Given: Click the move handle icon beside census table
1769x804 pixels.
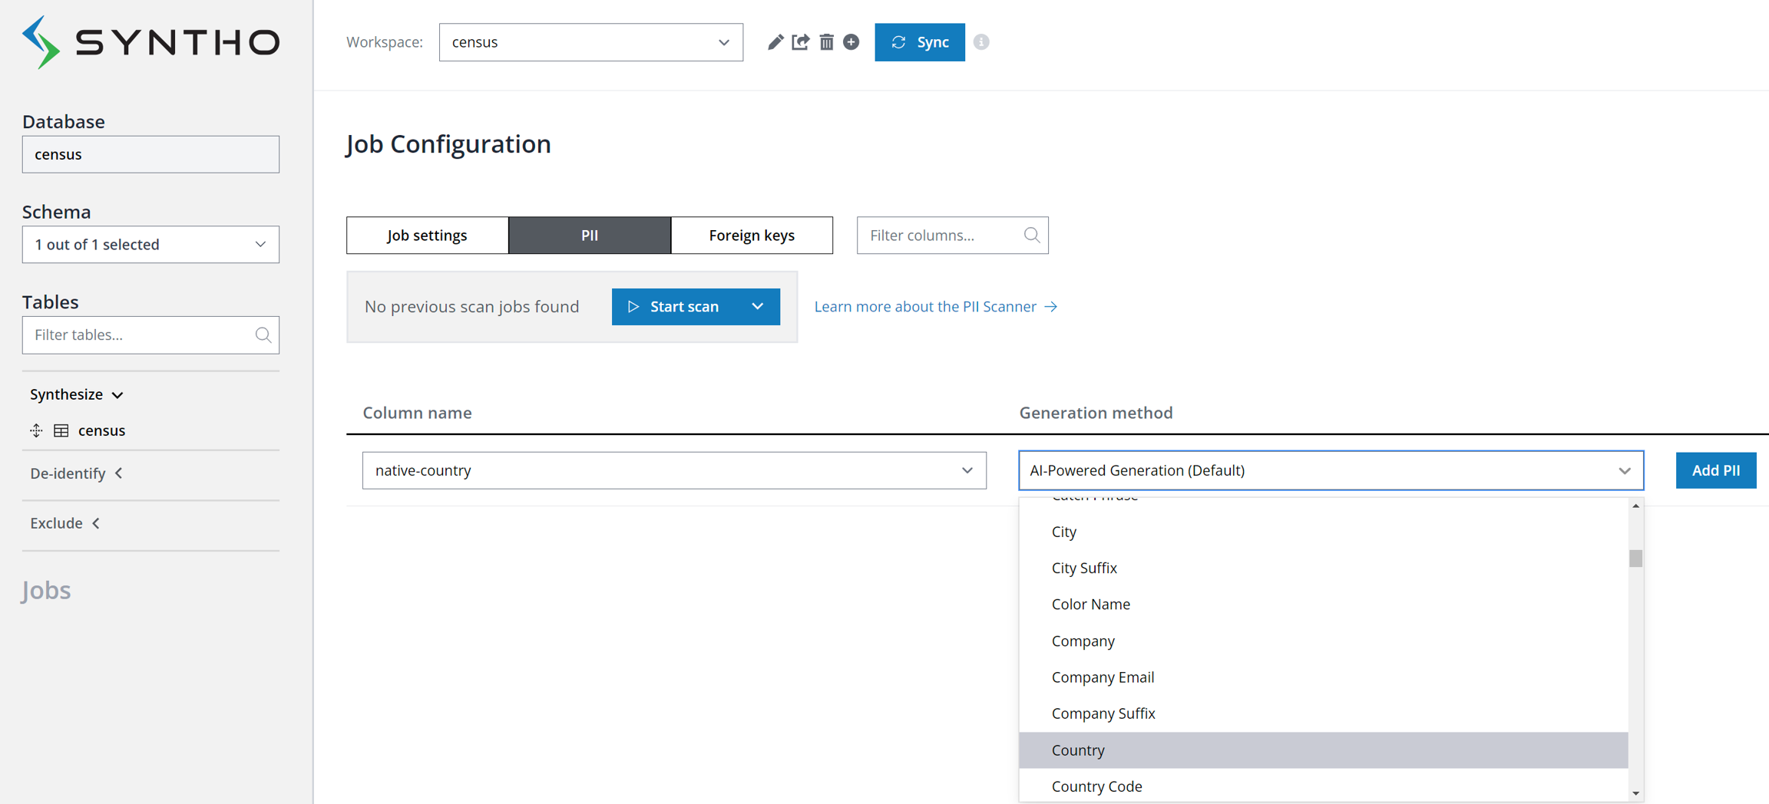Looking at the screenshot, I should tap(36, 430).
